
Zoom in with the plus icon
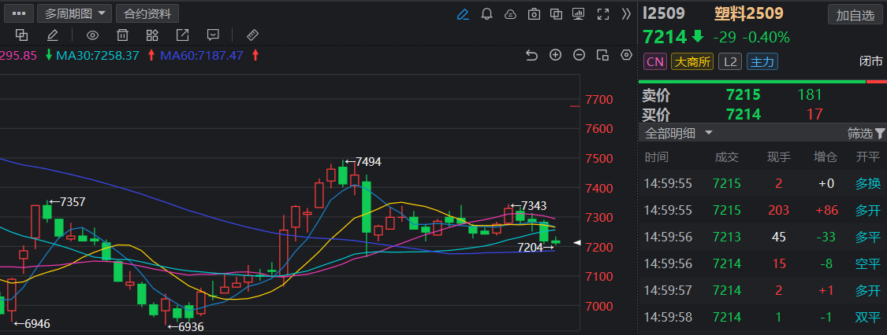coord(556,55)
